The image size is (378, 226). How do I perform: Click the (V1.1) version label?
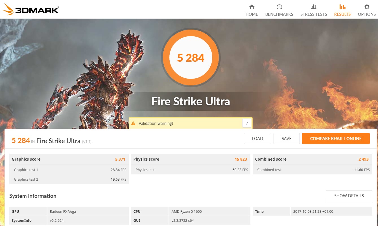tap(87, 141)
